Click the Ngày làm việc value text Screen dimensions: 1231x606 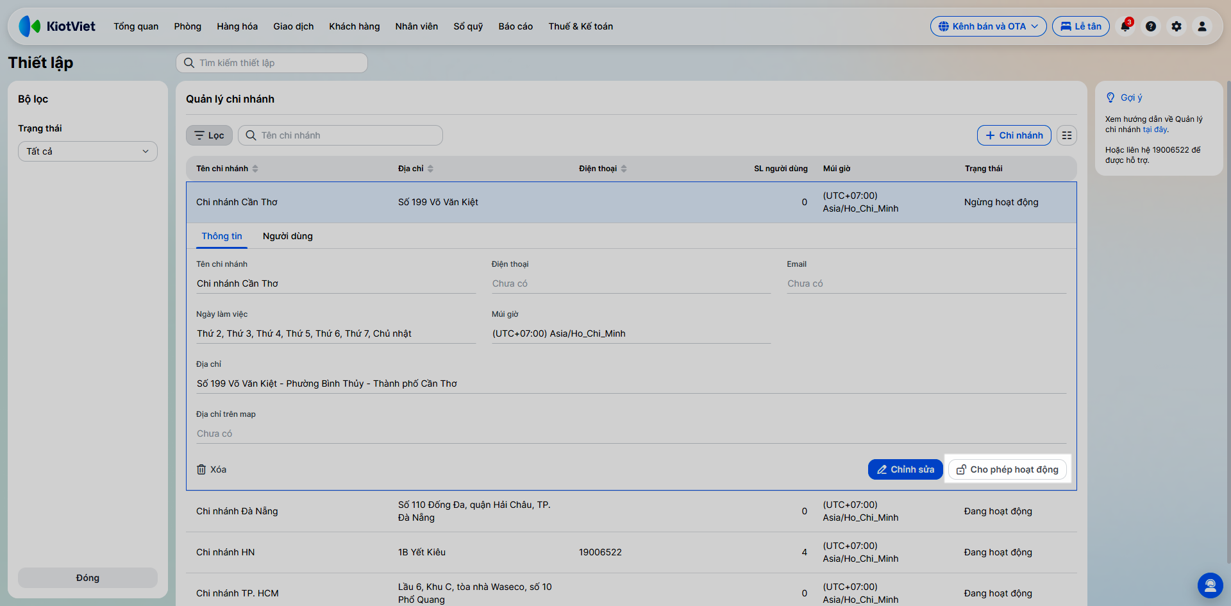pyautogui.click(x=304, y=333)
